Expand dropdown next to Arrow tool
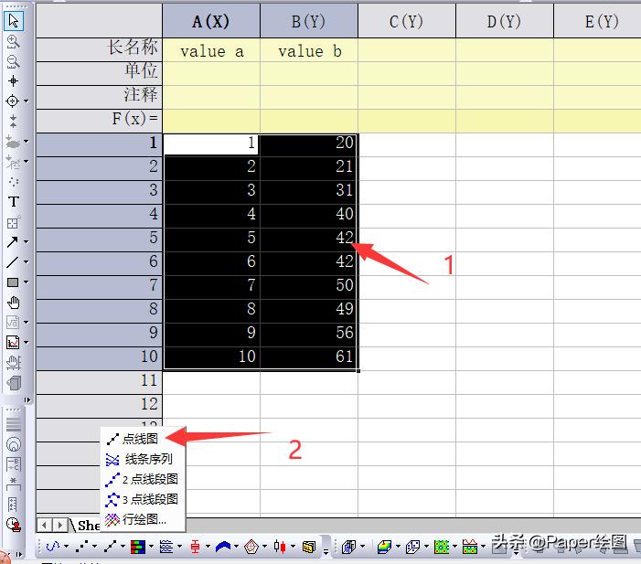 tap(27, 242)
